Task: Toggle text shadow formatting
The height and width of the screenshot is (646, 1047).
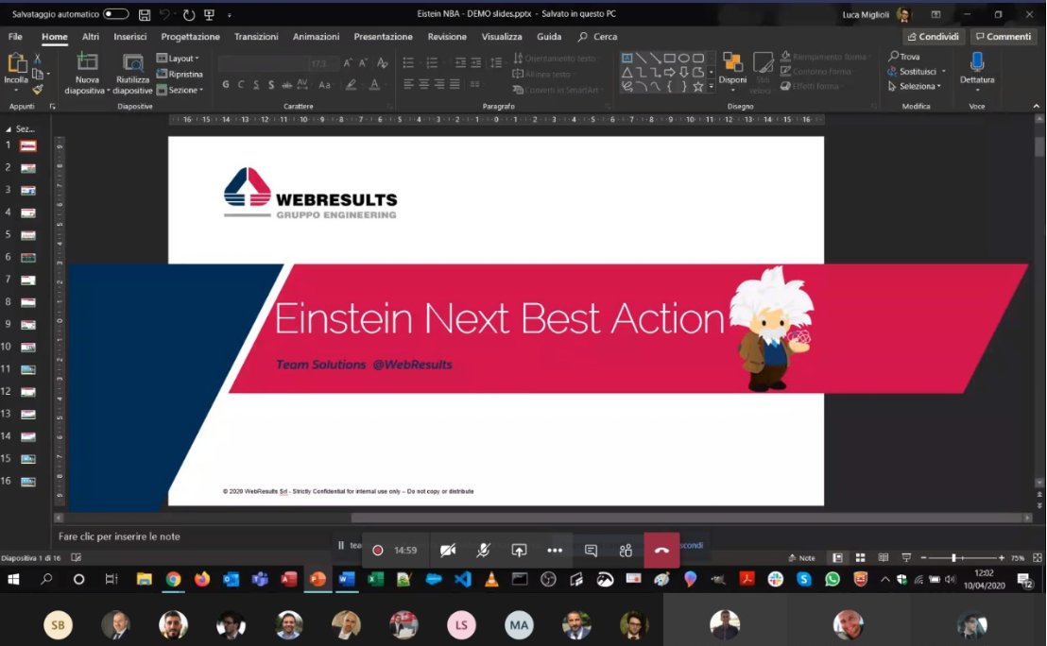Action: (271, 84)
